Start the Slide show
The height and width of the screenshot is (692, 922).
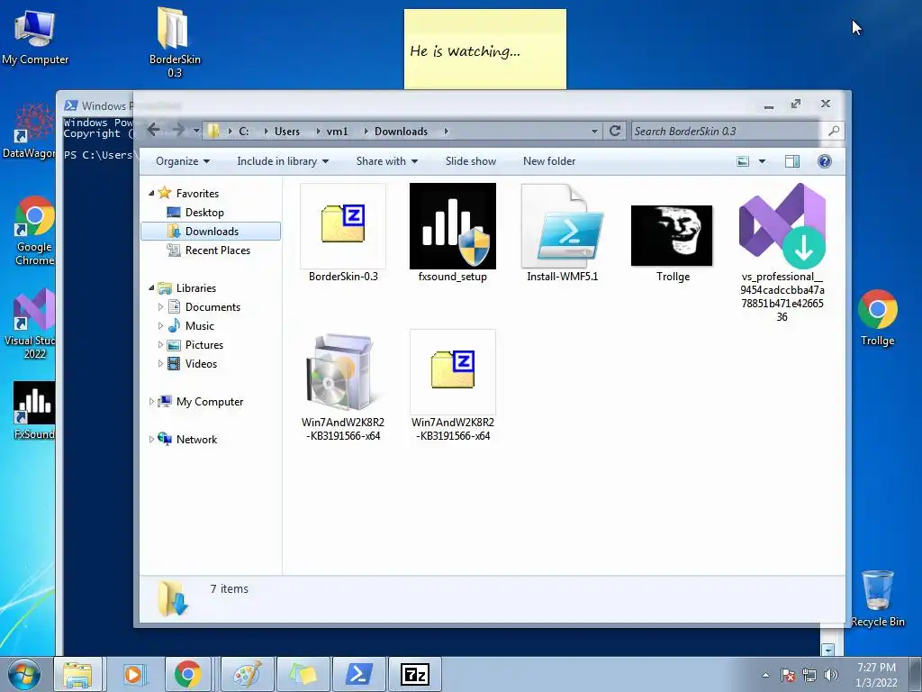(470, 161)
